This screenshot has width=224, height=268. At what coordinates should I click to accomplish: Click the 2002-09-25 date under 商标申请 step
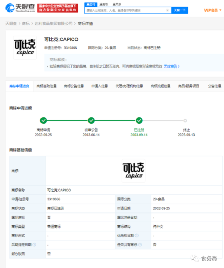pyautogui.click(x=43, y=135)
